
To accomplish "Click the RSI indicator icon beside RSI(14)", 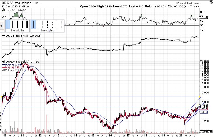I will [4, 10].
